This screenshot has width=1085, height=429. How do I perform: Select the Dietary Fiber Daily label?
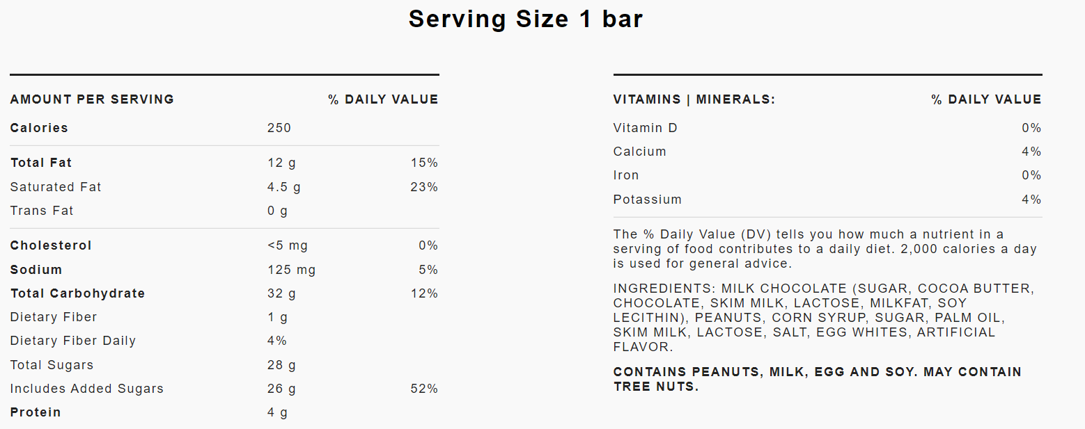pos(73,341)
